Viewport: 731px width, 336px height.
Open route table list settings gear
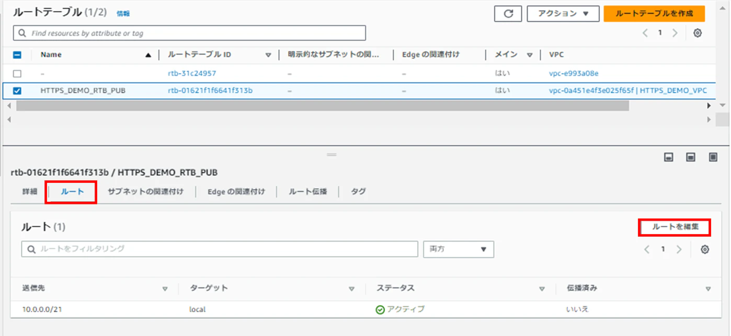(697, 33)
